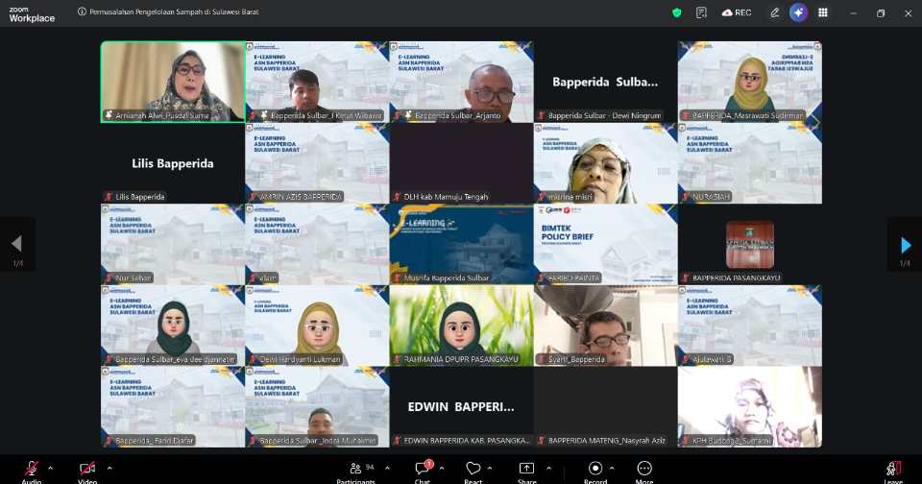The height and width of the screenshot is (484, 922).
Task: Open the annotate pencil icon
Action: 775,12
